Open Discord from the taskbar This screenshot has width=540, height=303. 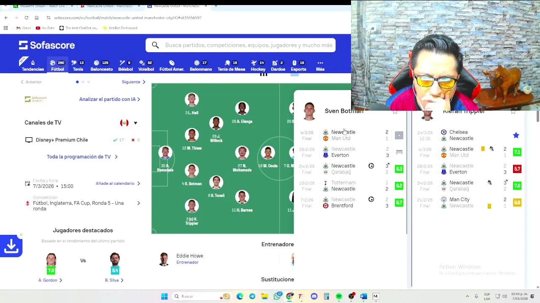[x=314, y=296]
